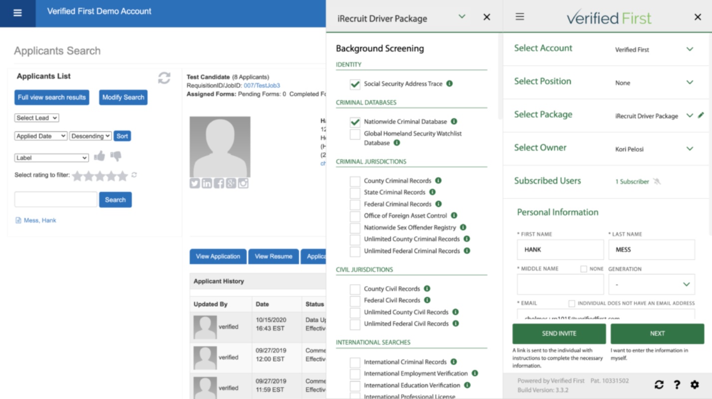This screenshot has height=399, width=712.
Task: Show info for Office of Foreign Asset Control
Action: click(x=454, y=215)
